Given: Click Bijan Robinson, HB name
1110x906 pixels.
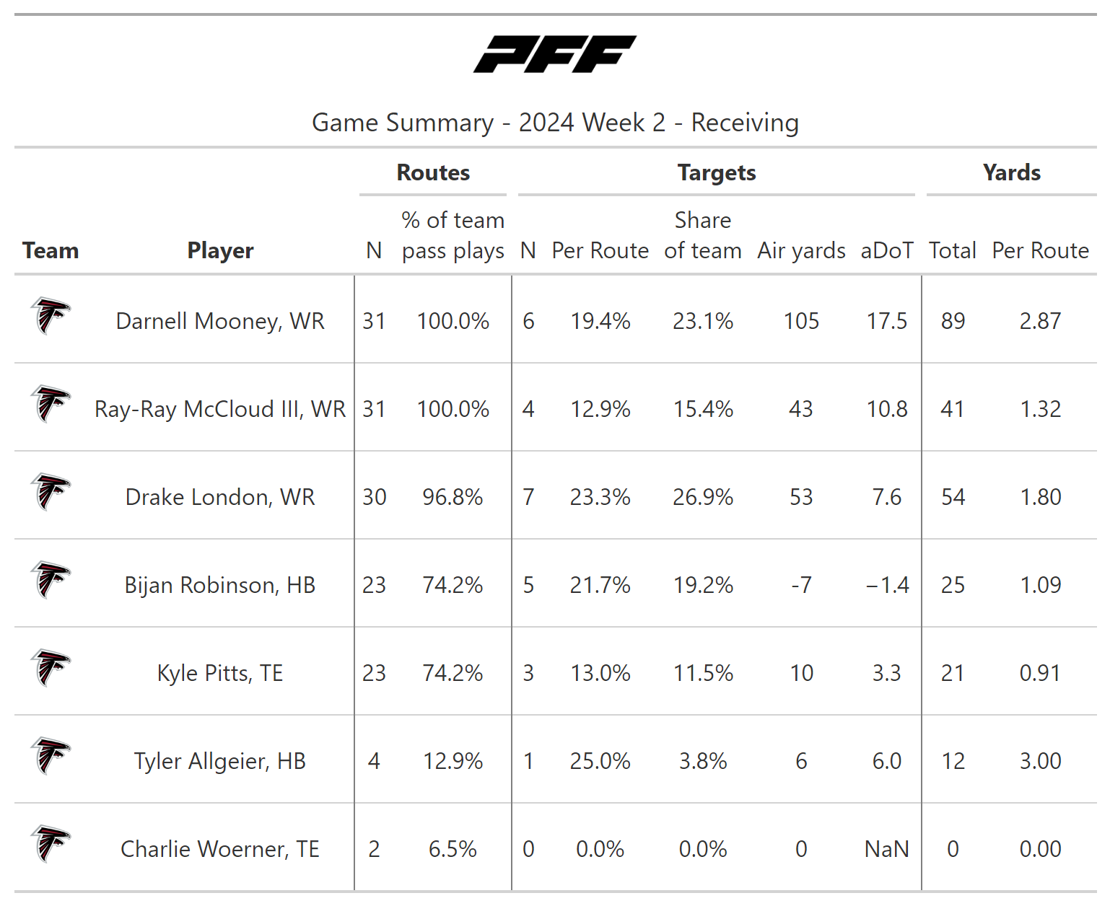Looking at the screenshot, I should [x=220, y=585].
